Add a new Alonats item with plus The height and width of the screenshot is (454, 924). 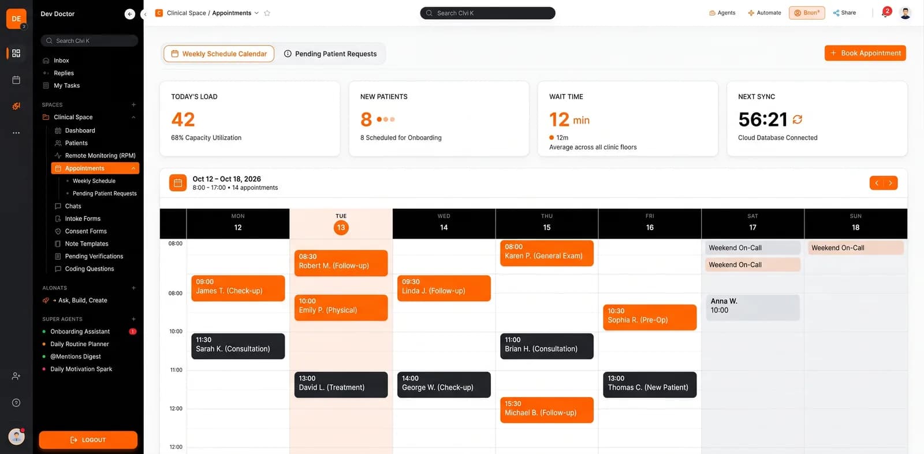tap(133, 288)
